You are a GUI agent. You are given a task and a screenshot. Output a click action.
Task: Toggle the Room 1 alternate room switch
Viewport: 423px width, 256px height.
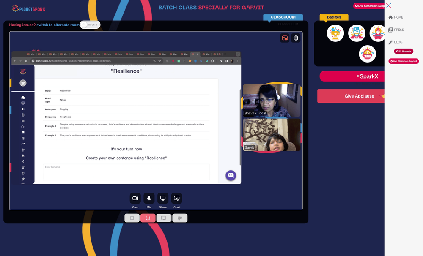(90, 25)
